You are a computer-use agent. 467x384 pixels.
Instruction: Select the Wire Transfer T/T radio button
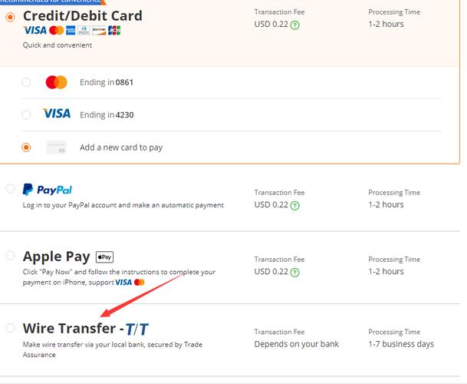point(10,328)
